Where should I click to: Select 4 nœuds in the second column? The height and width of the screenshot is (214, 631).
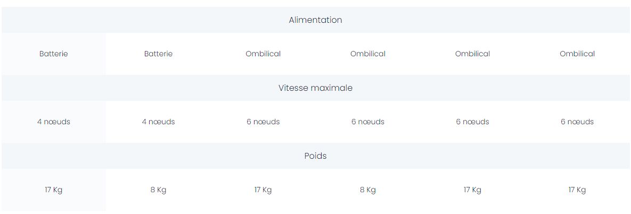[158, 122]
